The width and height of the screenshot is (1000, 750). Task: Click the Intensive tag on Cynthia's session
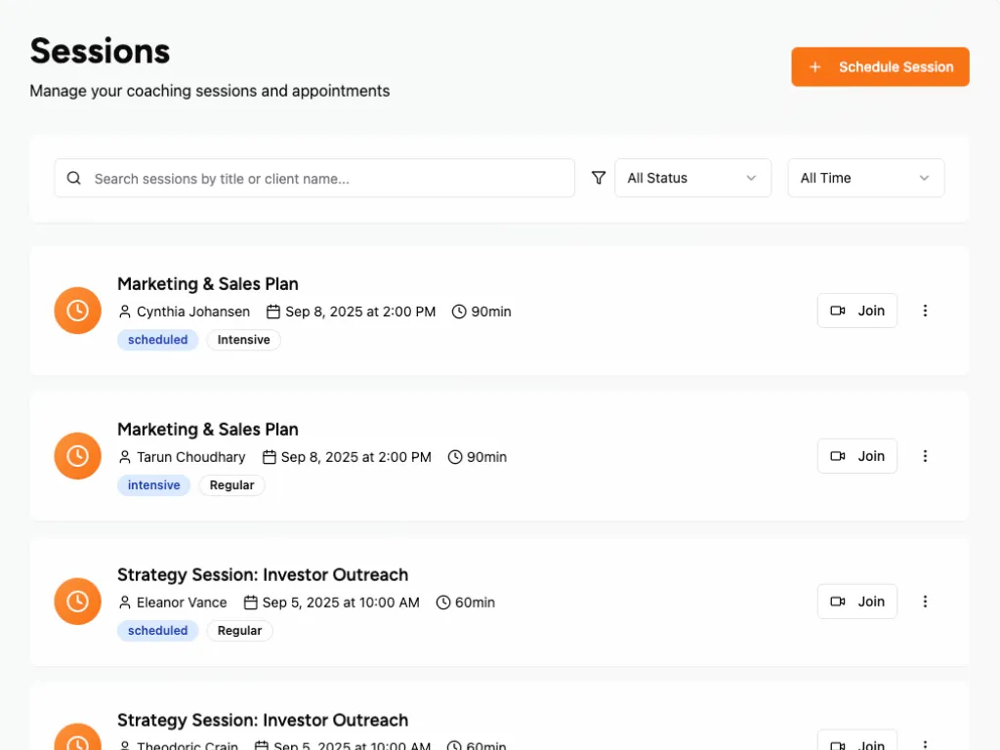[x=243, y=340]
